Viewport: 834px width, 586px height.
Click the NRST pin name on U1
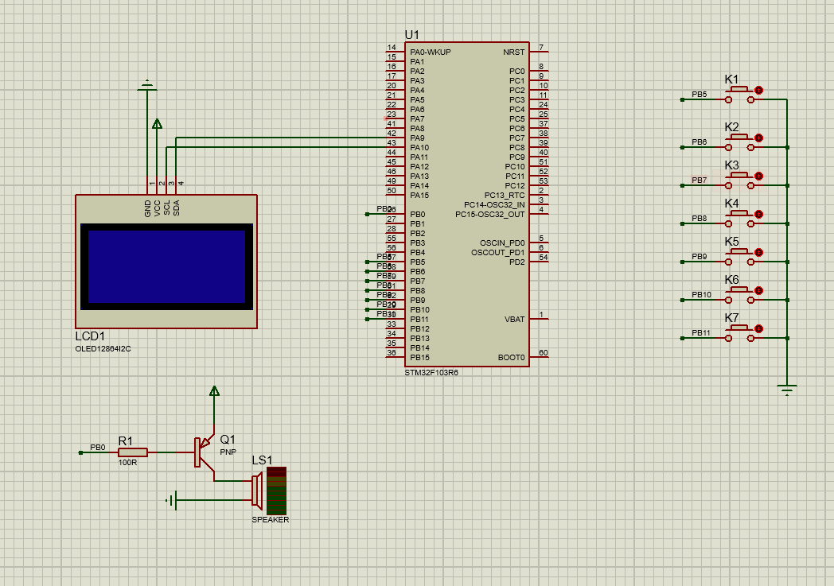coord(514,52)
